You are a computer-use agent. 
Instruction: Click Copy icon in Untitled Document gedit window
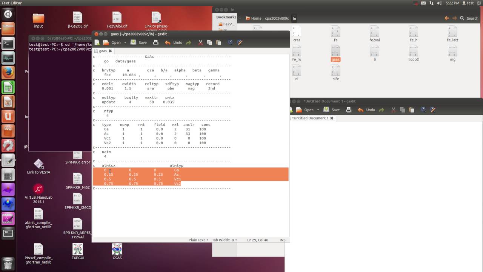point(402,110)
